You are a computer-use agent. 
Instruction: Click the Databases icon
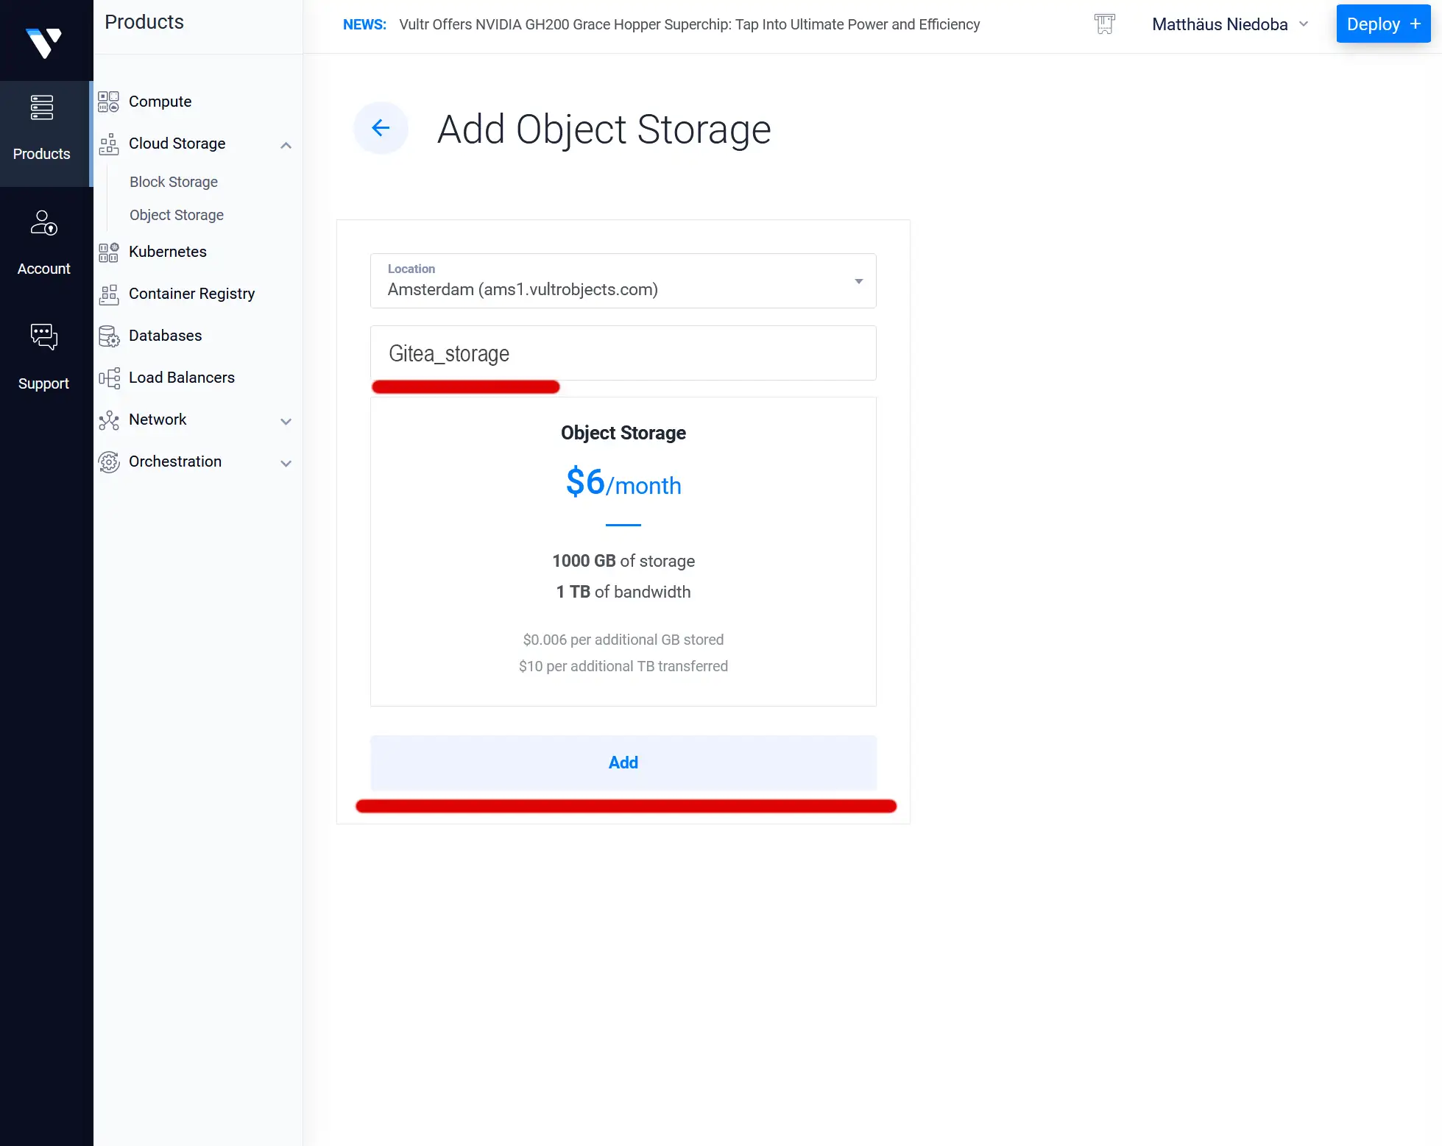108,336
